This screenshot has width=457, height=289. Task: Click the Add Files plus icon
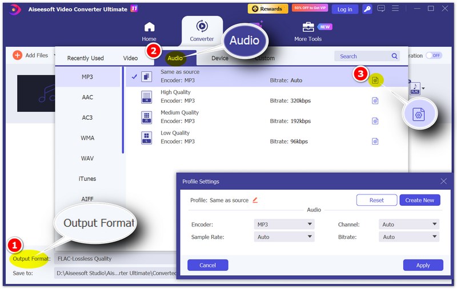(x=18, y=55)
